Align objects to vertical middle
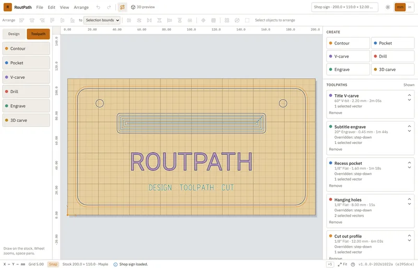The image size is (418, 269). [x=62, y=20]
